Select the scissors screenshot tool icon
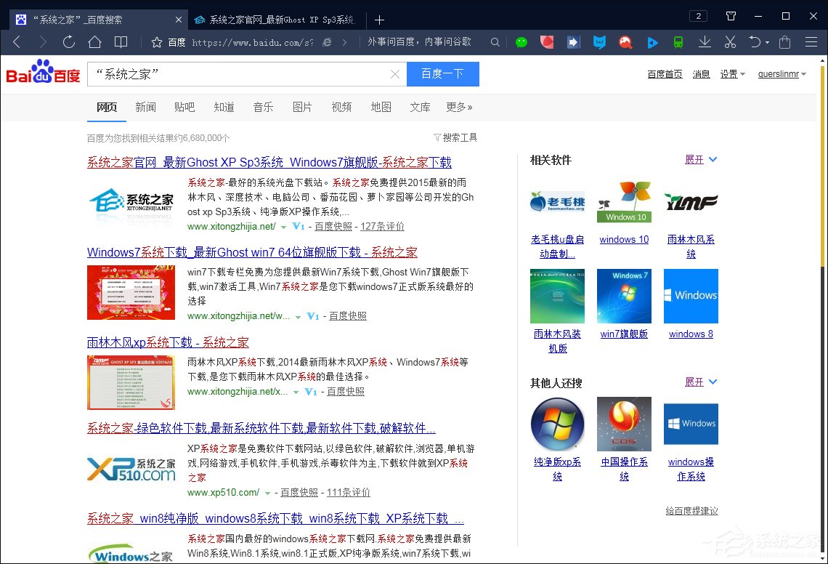 (729, 42)
